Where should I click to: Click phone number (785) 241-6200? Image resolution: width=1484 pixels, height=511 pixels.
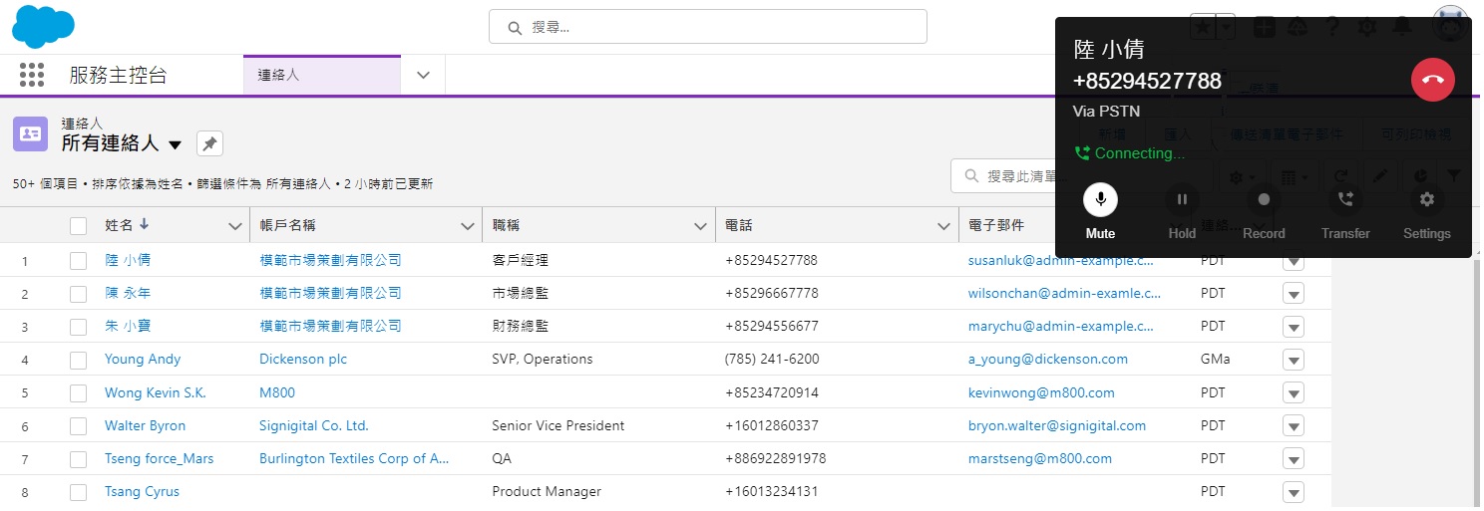click(x=772, y=359)
